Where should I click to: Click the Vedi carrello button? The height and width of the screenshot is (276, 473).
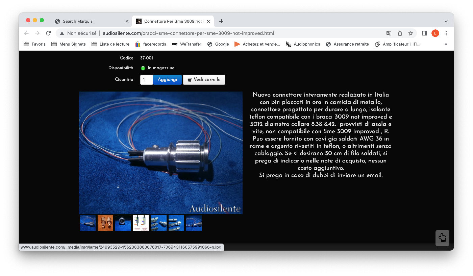pyautogui.click(x=204, y=80)
